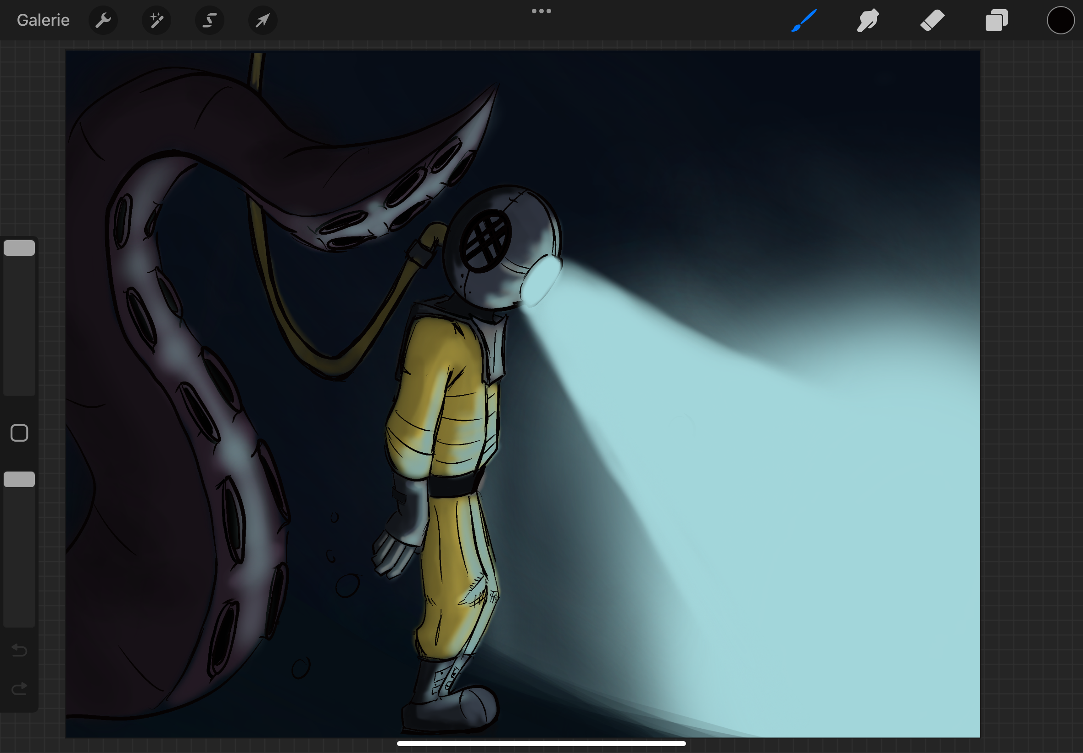The height and width of the screenshot is (753, 1083).
Task: Activate the Transform arrow tool
Action: pos(262,20)
